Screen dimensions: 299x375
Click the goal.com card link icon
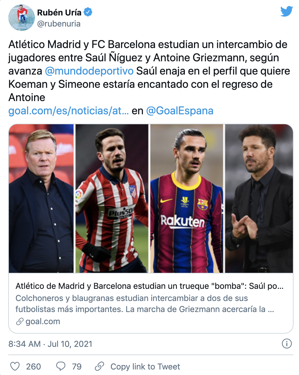(x=20, y=321)
